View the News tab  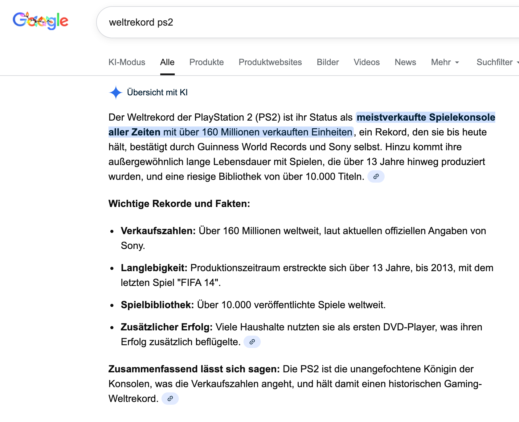click(405, 62)
